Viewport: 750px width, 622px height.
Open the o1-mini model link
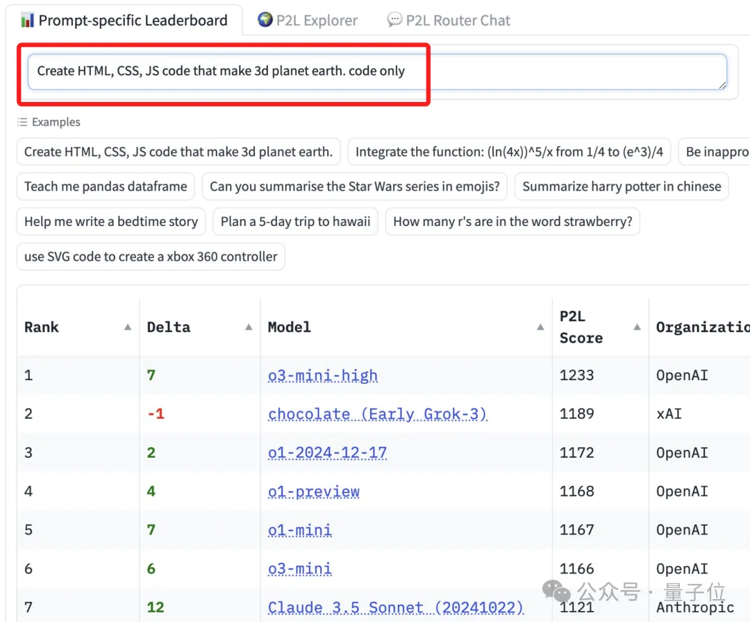coord(300,530)
